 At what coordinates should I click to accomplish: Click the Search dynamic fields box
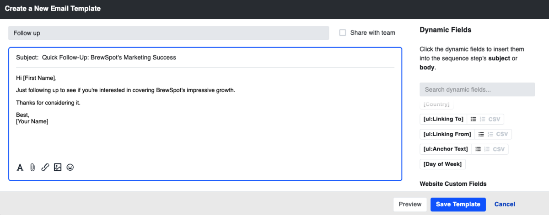pos(477,89)
